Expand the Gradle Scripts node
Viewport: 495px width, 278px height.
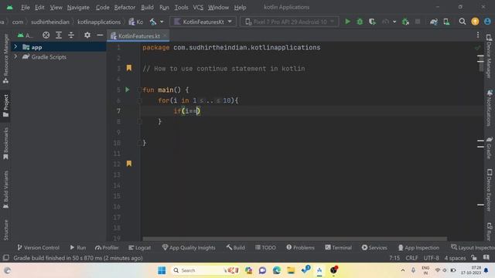point(15,56)
